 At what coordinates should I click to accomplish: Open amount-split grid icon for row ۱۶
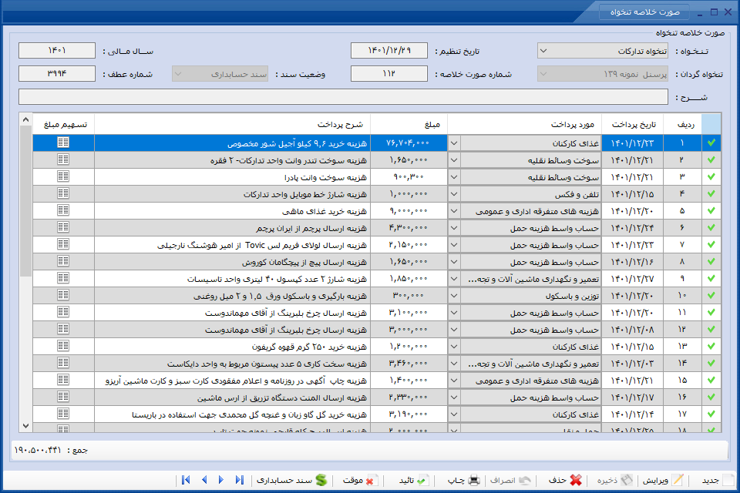(63, 397)
